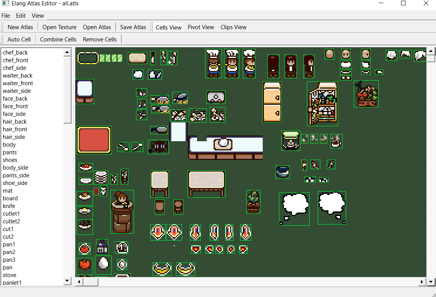The width and height of the screenshot is (436, 297).
Task: Open the View menu
Action: coord(38,16)
